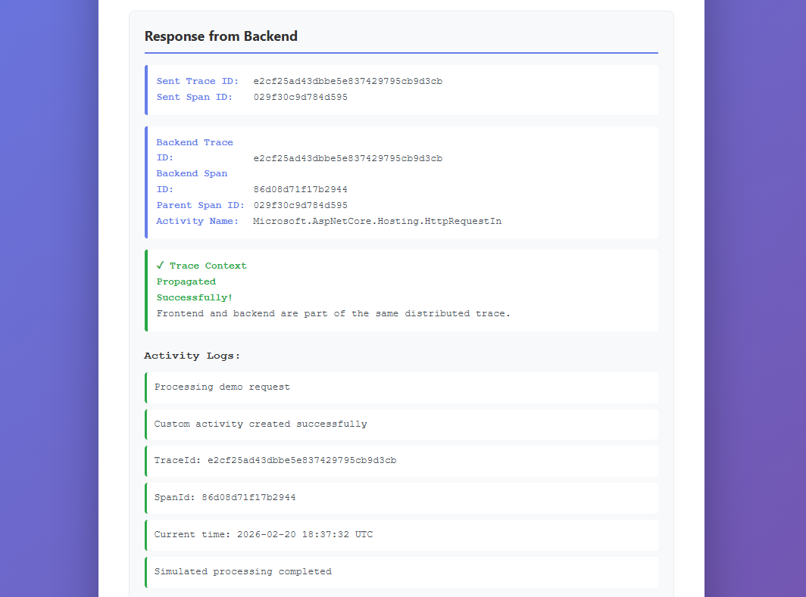The image size is (806, 597).
Task: Click the green checkmark success icon
Action: pyautogui.click(x=161, y=265)
